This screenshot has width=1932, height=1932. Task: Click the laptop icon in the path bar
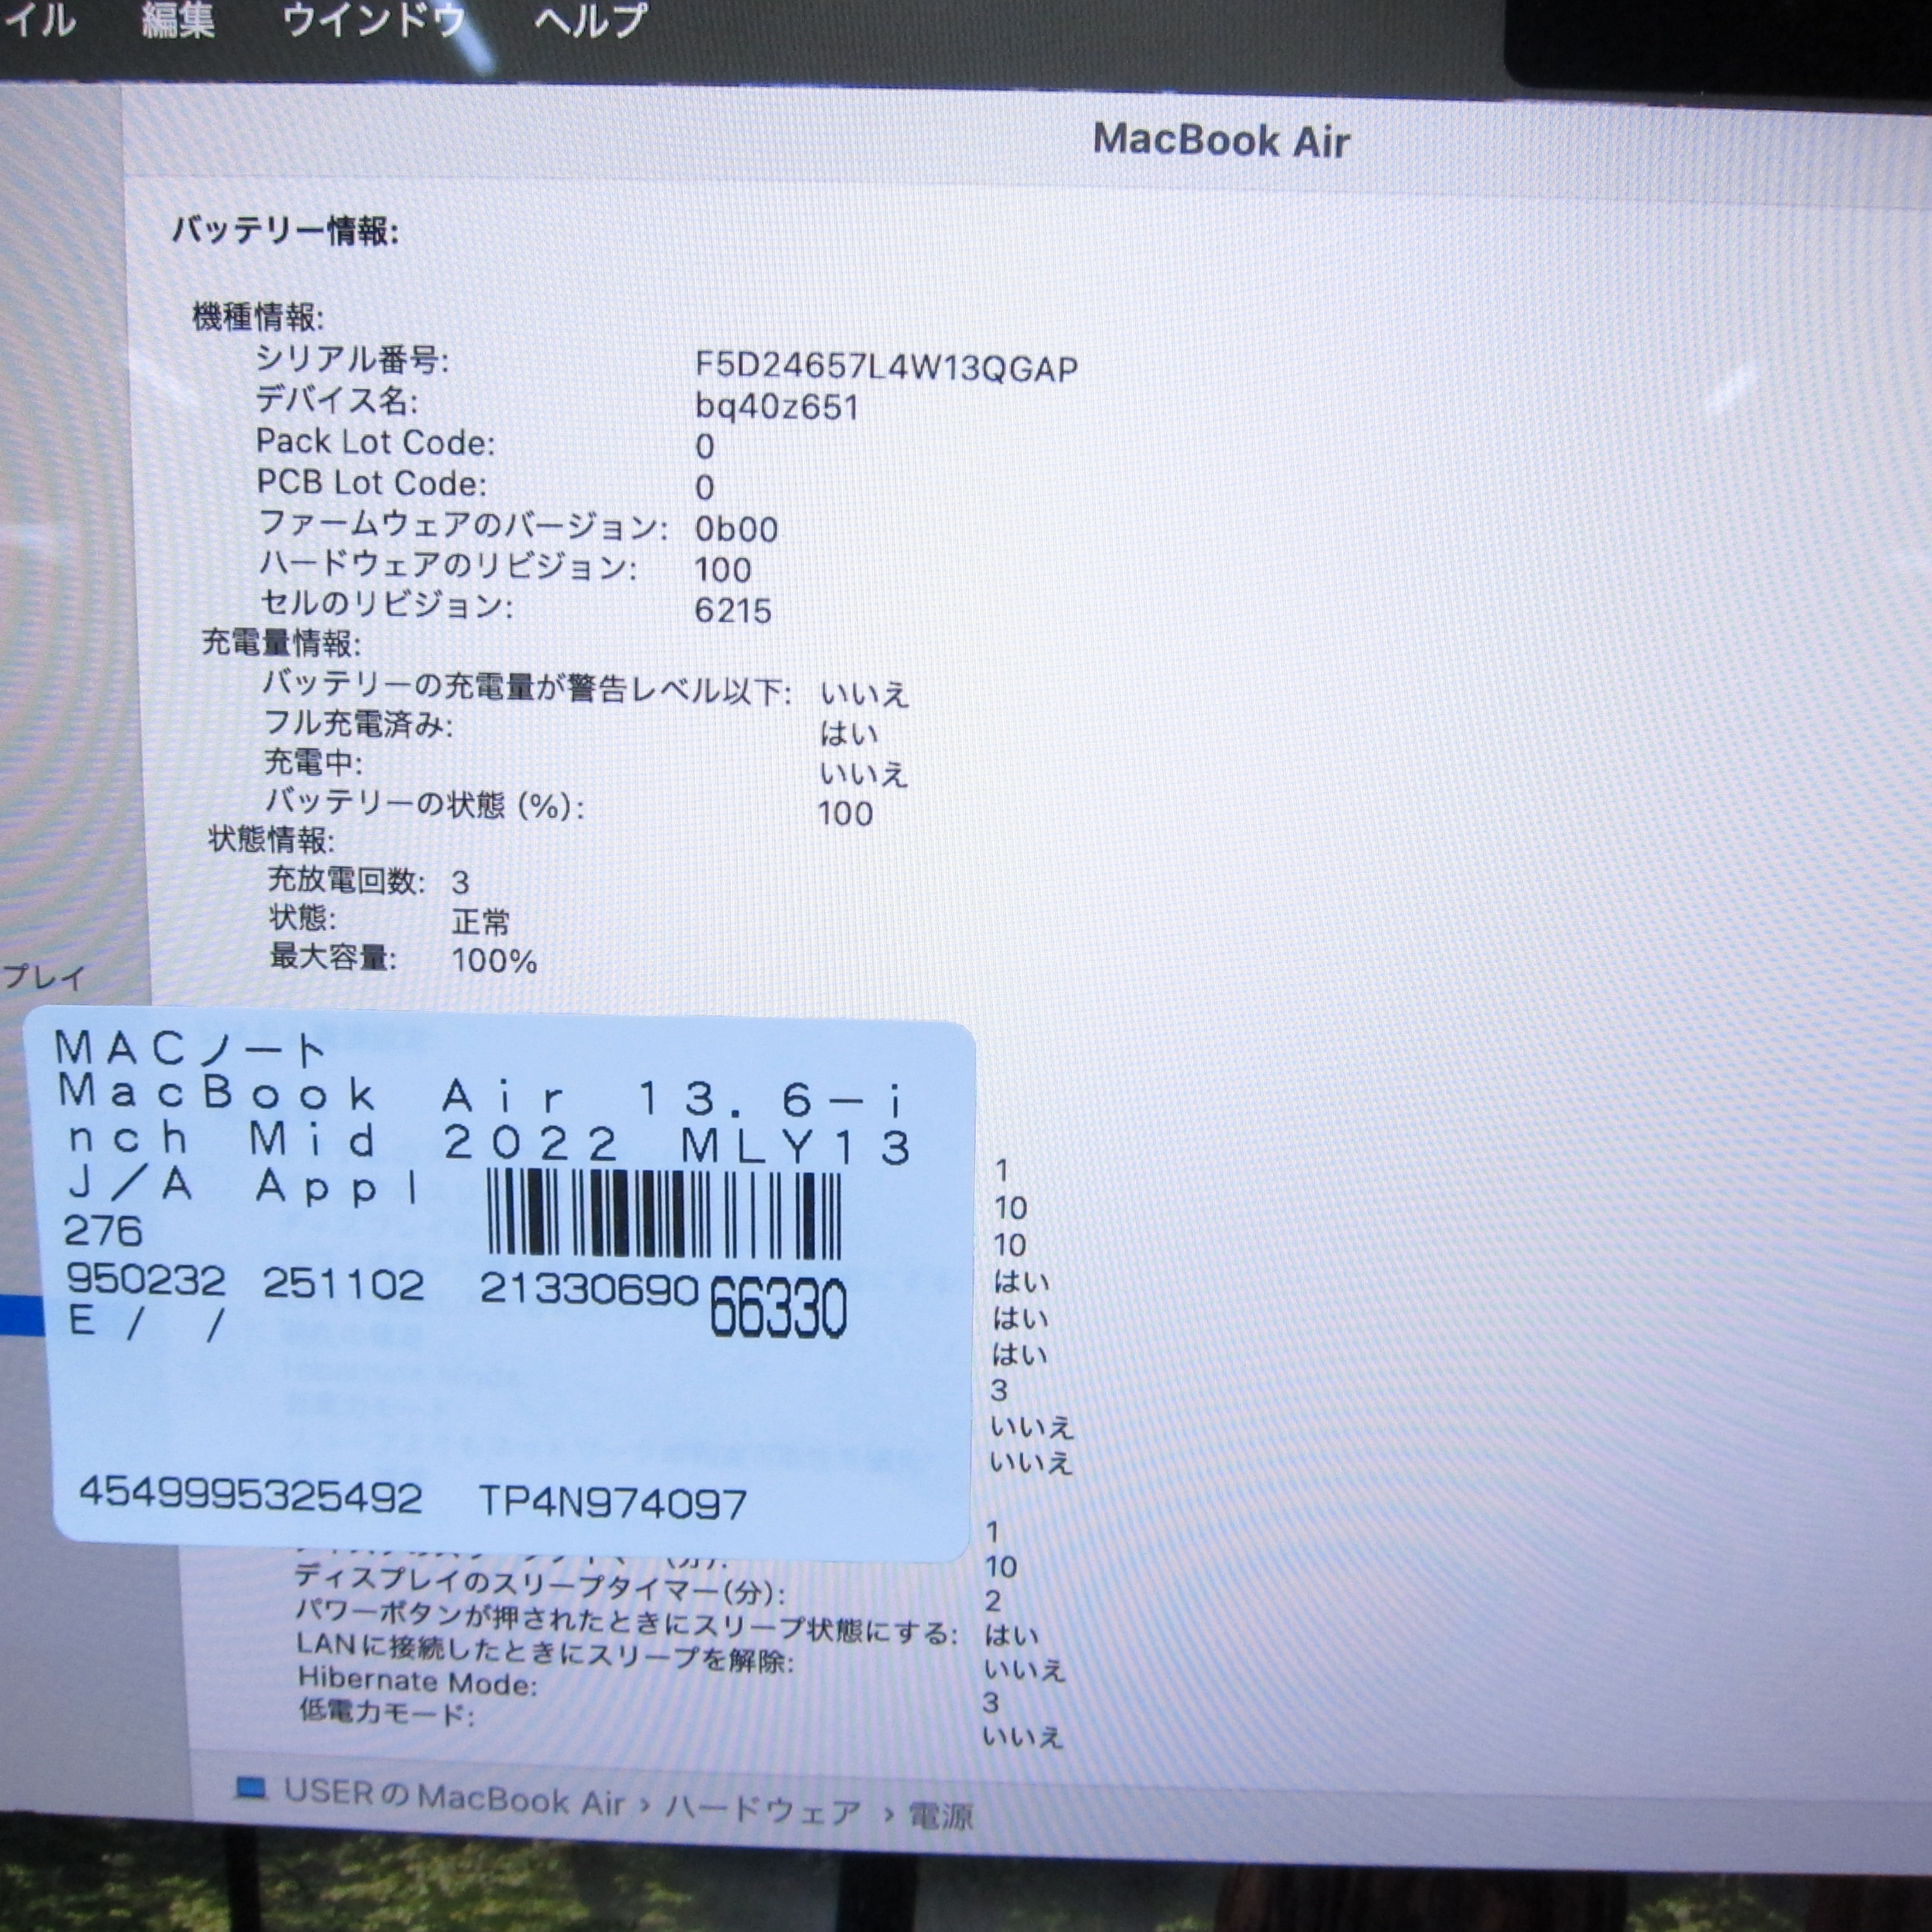[x=251, y=1788]
